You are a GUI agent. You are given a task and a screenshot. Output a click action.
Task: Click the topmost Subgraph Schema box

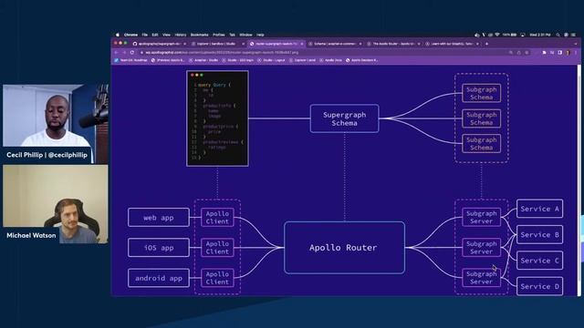pyautogui.click(x=481, y=93)
